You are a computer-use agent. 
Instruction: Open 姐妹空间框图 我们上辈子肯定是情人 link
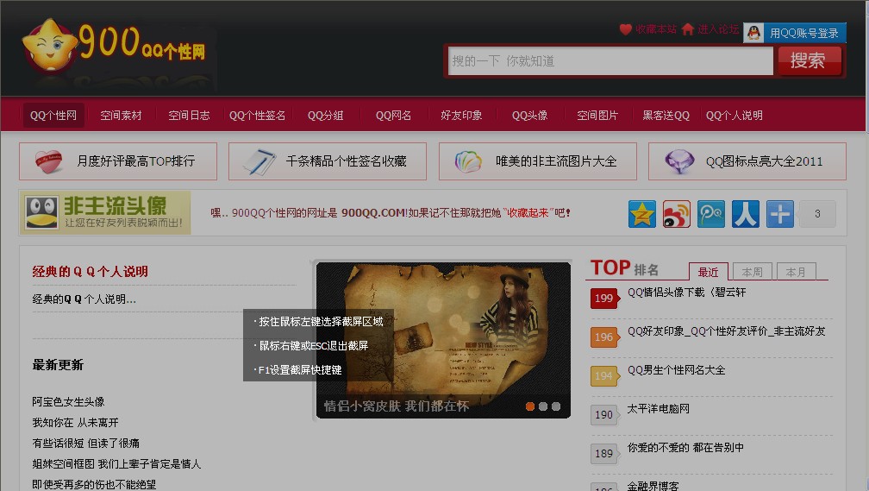click(x=116, y=463)
